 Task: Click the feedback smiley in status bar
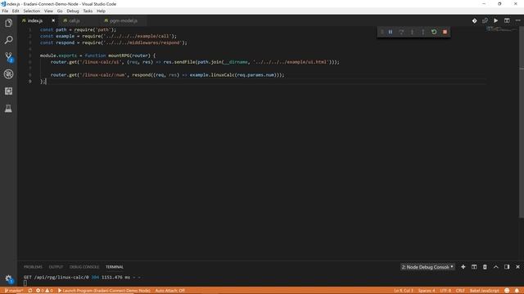point(507,291)
